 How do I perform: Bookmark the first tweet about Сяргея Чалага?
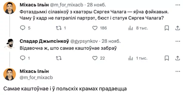(167, 28)
